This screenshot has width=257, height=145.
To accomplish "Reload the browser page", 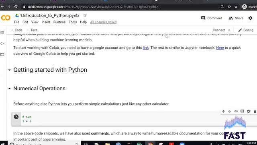I will click(16, 7).
